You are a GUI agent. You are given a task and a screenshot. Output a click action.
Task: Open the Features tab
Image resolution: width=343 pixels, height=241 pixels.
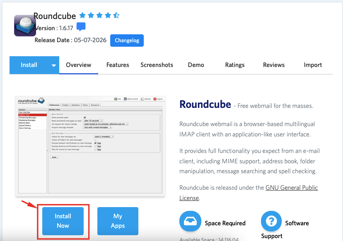[x=118, y=65]
